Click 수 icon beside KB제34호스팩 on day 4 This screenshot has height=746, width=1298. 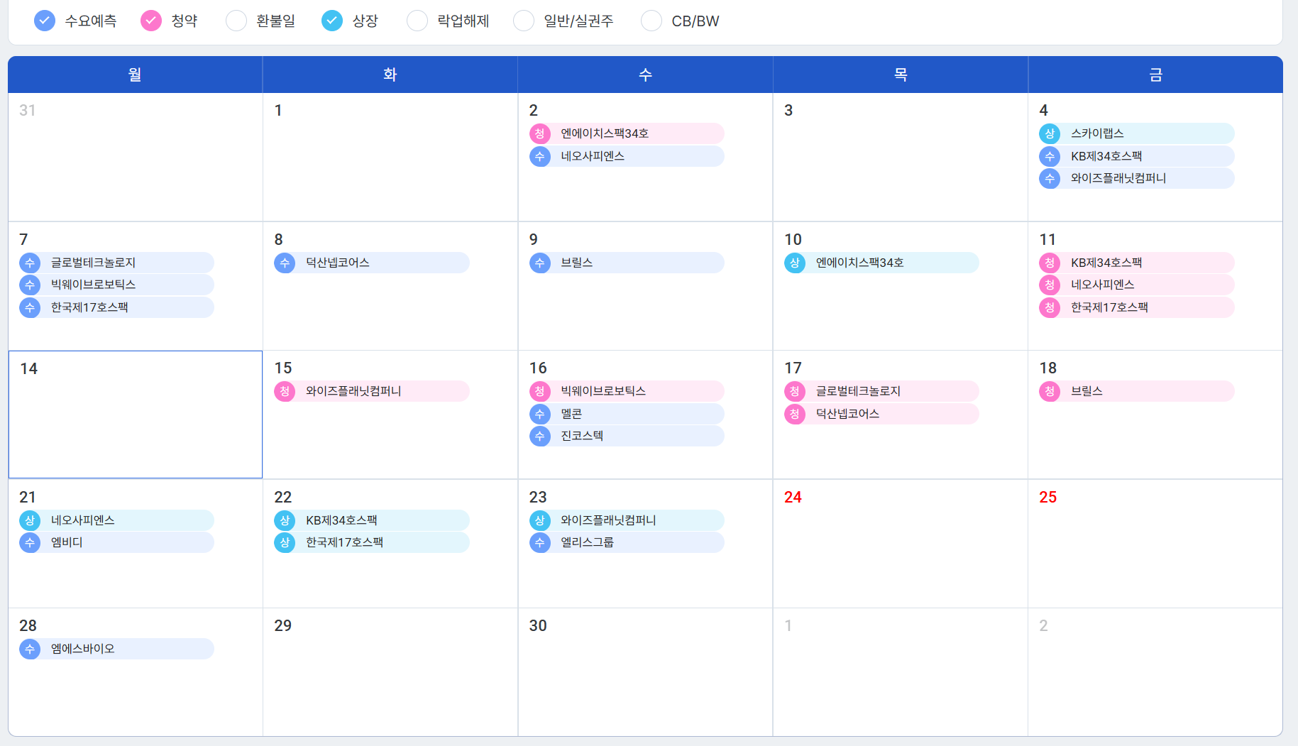pos(1050,156)
